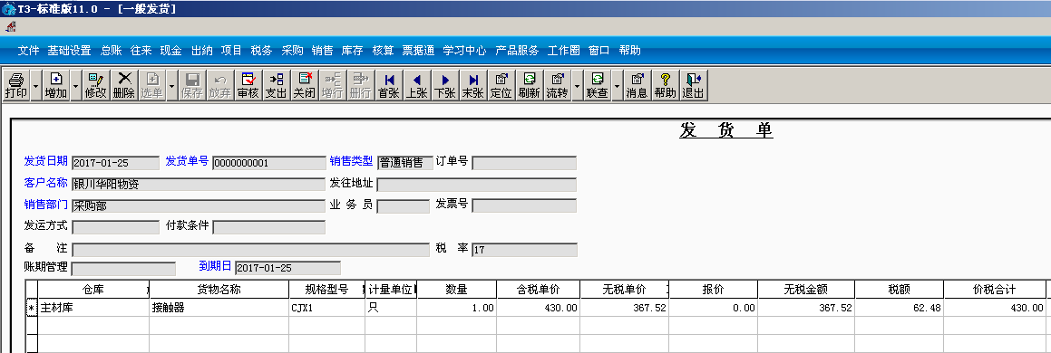This screenshot has width=1051, height=353.
Task: Go to first record with 首张
Action: [389, 86]
